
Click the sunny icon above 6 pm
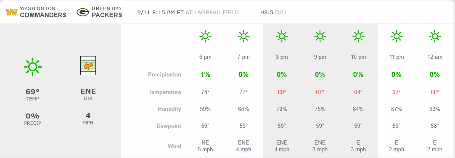[x=205, y=36]
